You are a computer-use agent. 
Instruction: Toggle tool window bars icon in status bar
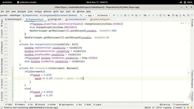[2, 108]
